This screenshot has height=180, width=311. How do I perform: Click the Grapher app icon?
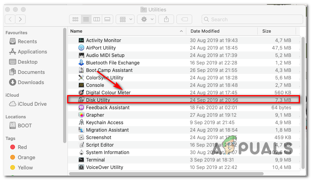[x=81, y=115]
